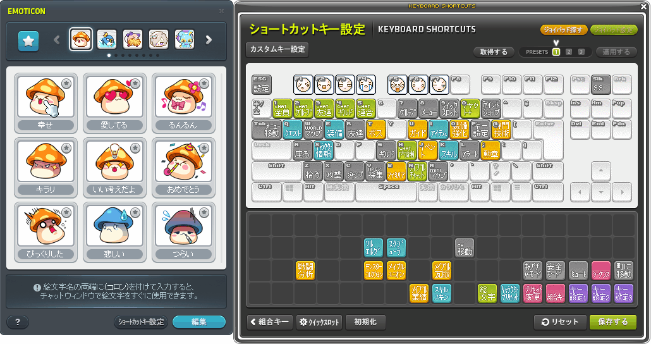Select the pink シーケンス action tile
This screenshot has height=344, width=651.
tap(601, 270)
